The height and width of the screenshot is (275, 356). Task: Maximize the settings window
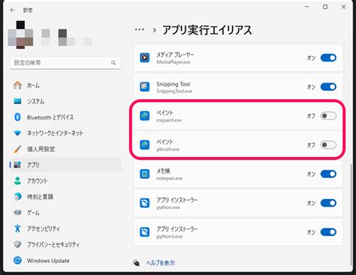(x=325, y=7)
